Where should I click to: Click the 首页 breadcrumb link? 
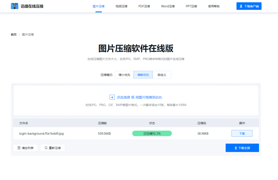13,34
